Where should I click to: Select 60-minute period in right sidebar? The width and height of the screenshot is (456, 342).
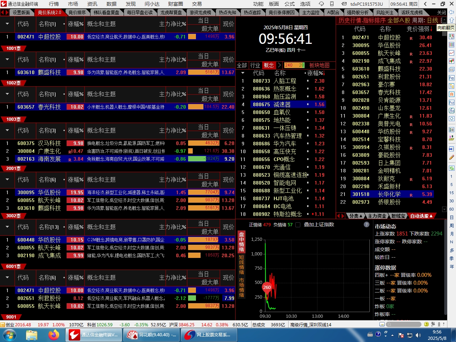[x=452, y=209]
